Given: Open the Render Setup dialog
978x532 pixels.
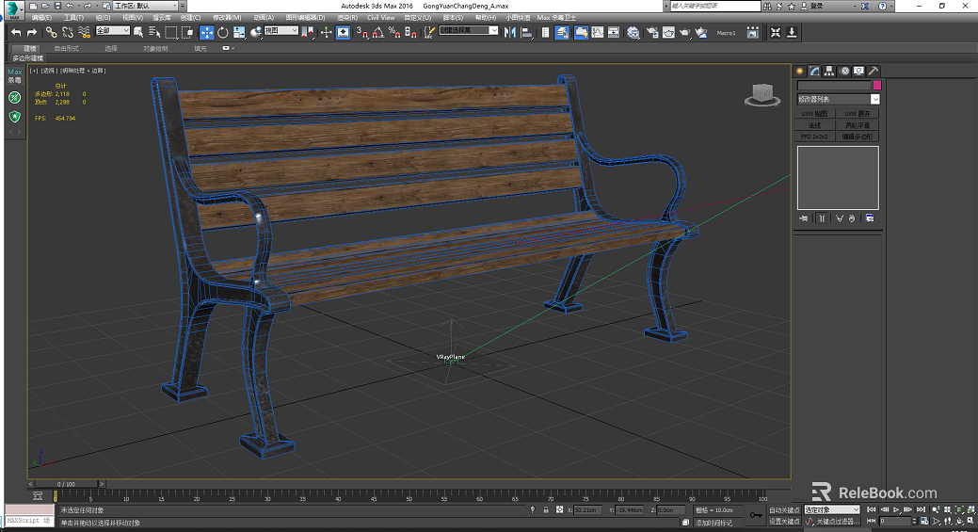Looking at the screenshot, I should [x=652, y=32].
